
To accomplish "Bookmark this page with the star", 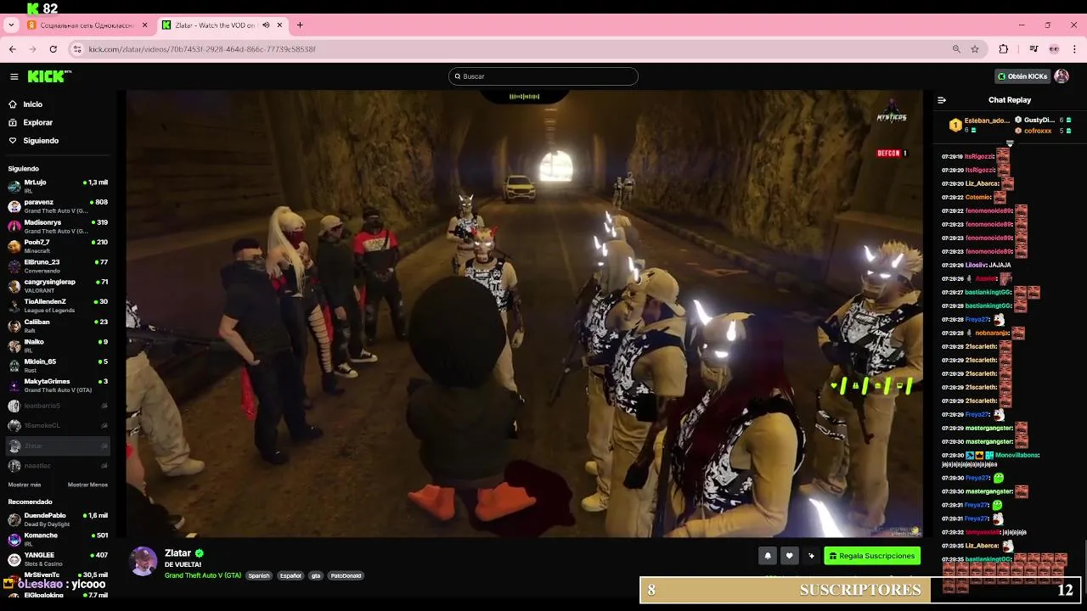I will coord(975,49).
